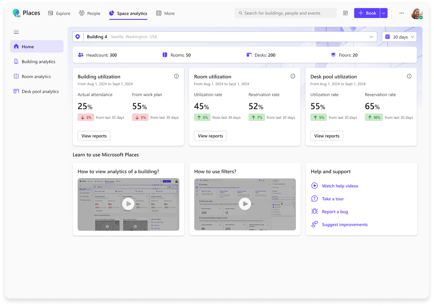Open the hamburger menu in the sidebar
Screen dimensions: 434x306
[x=16, y=32]
